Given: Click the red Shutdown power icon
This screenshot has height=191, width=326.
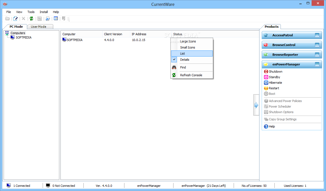Looking at the screenshot, I should coord(266,72).
